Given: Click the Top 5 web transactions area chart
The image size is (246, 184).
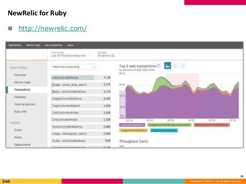Looking at the screenshot, I should [179, 96].
